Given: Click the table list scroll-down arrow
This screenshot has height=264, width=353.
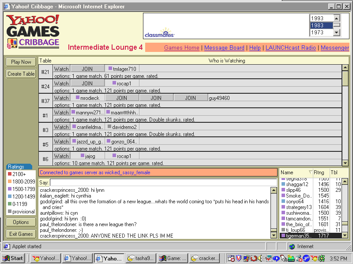Looking at the screenshot, I should 345,163.
